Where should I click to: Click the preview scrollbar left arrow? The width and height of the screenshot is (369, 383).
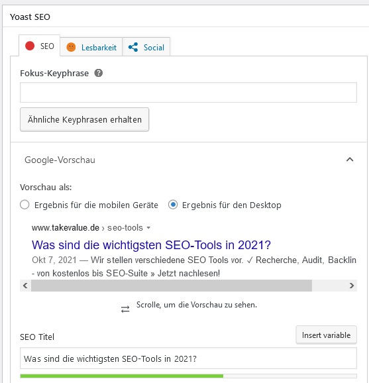(x=25, y=286)
